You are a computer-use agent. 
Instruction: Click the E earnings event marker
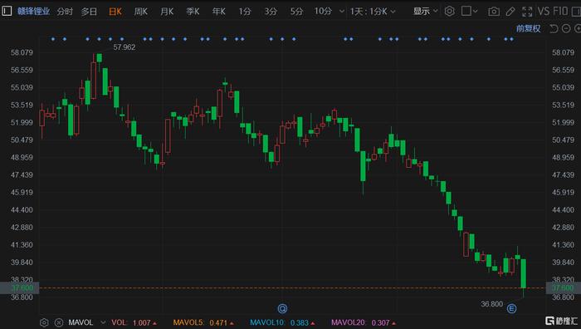512,308
